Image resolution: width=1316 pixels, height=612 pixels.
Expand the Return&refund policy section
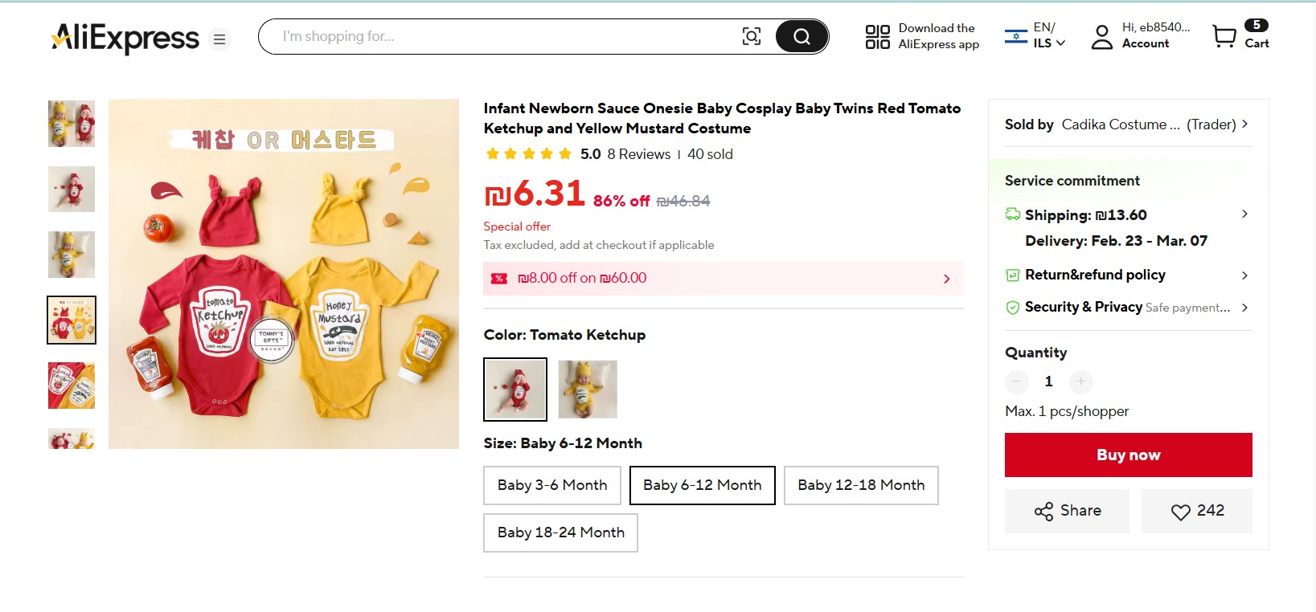pos(1244,275)
